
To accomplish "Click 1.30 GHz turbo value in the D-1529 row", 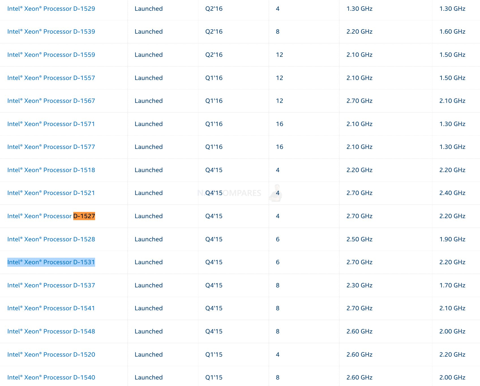I will pyautogui.click(x=359, y=9).
